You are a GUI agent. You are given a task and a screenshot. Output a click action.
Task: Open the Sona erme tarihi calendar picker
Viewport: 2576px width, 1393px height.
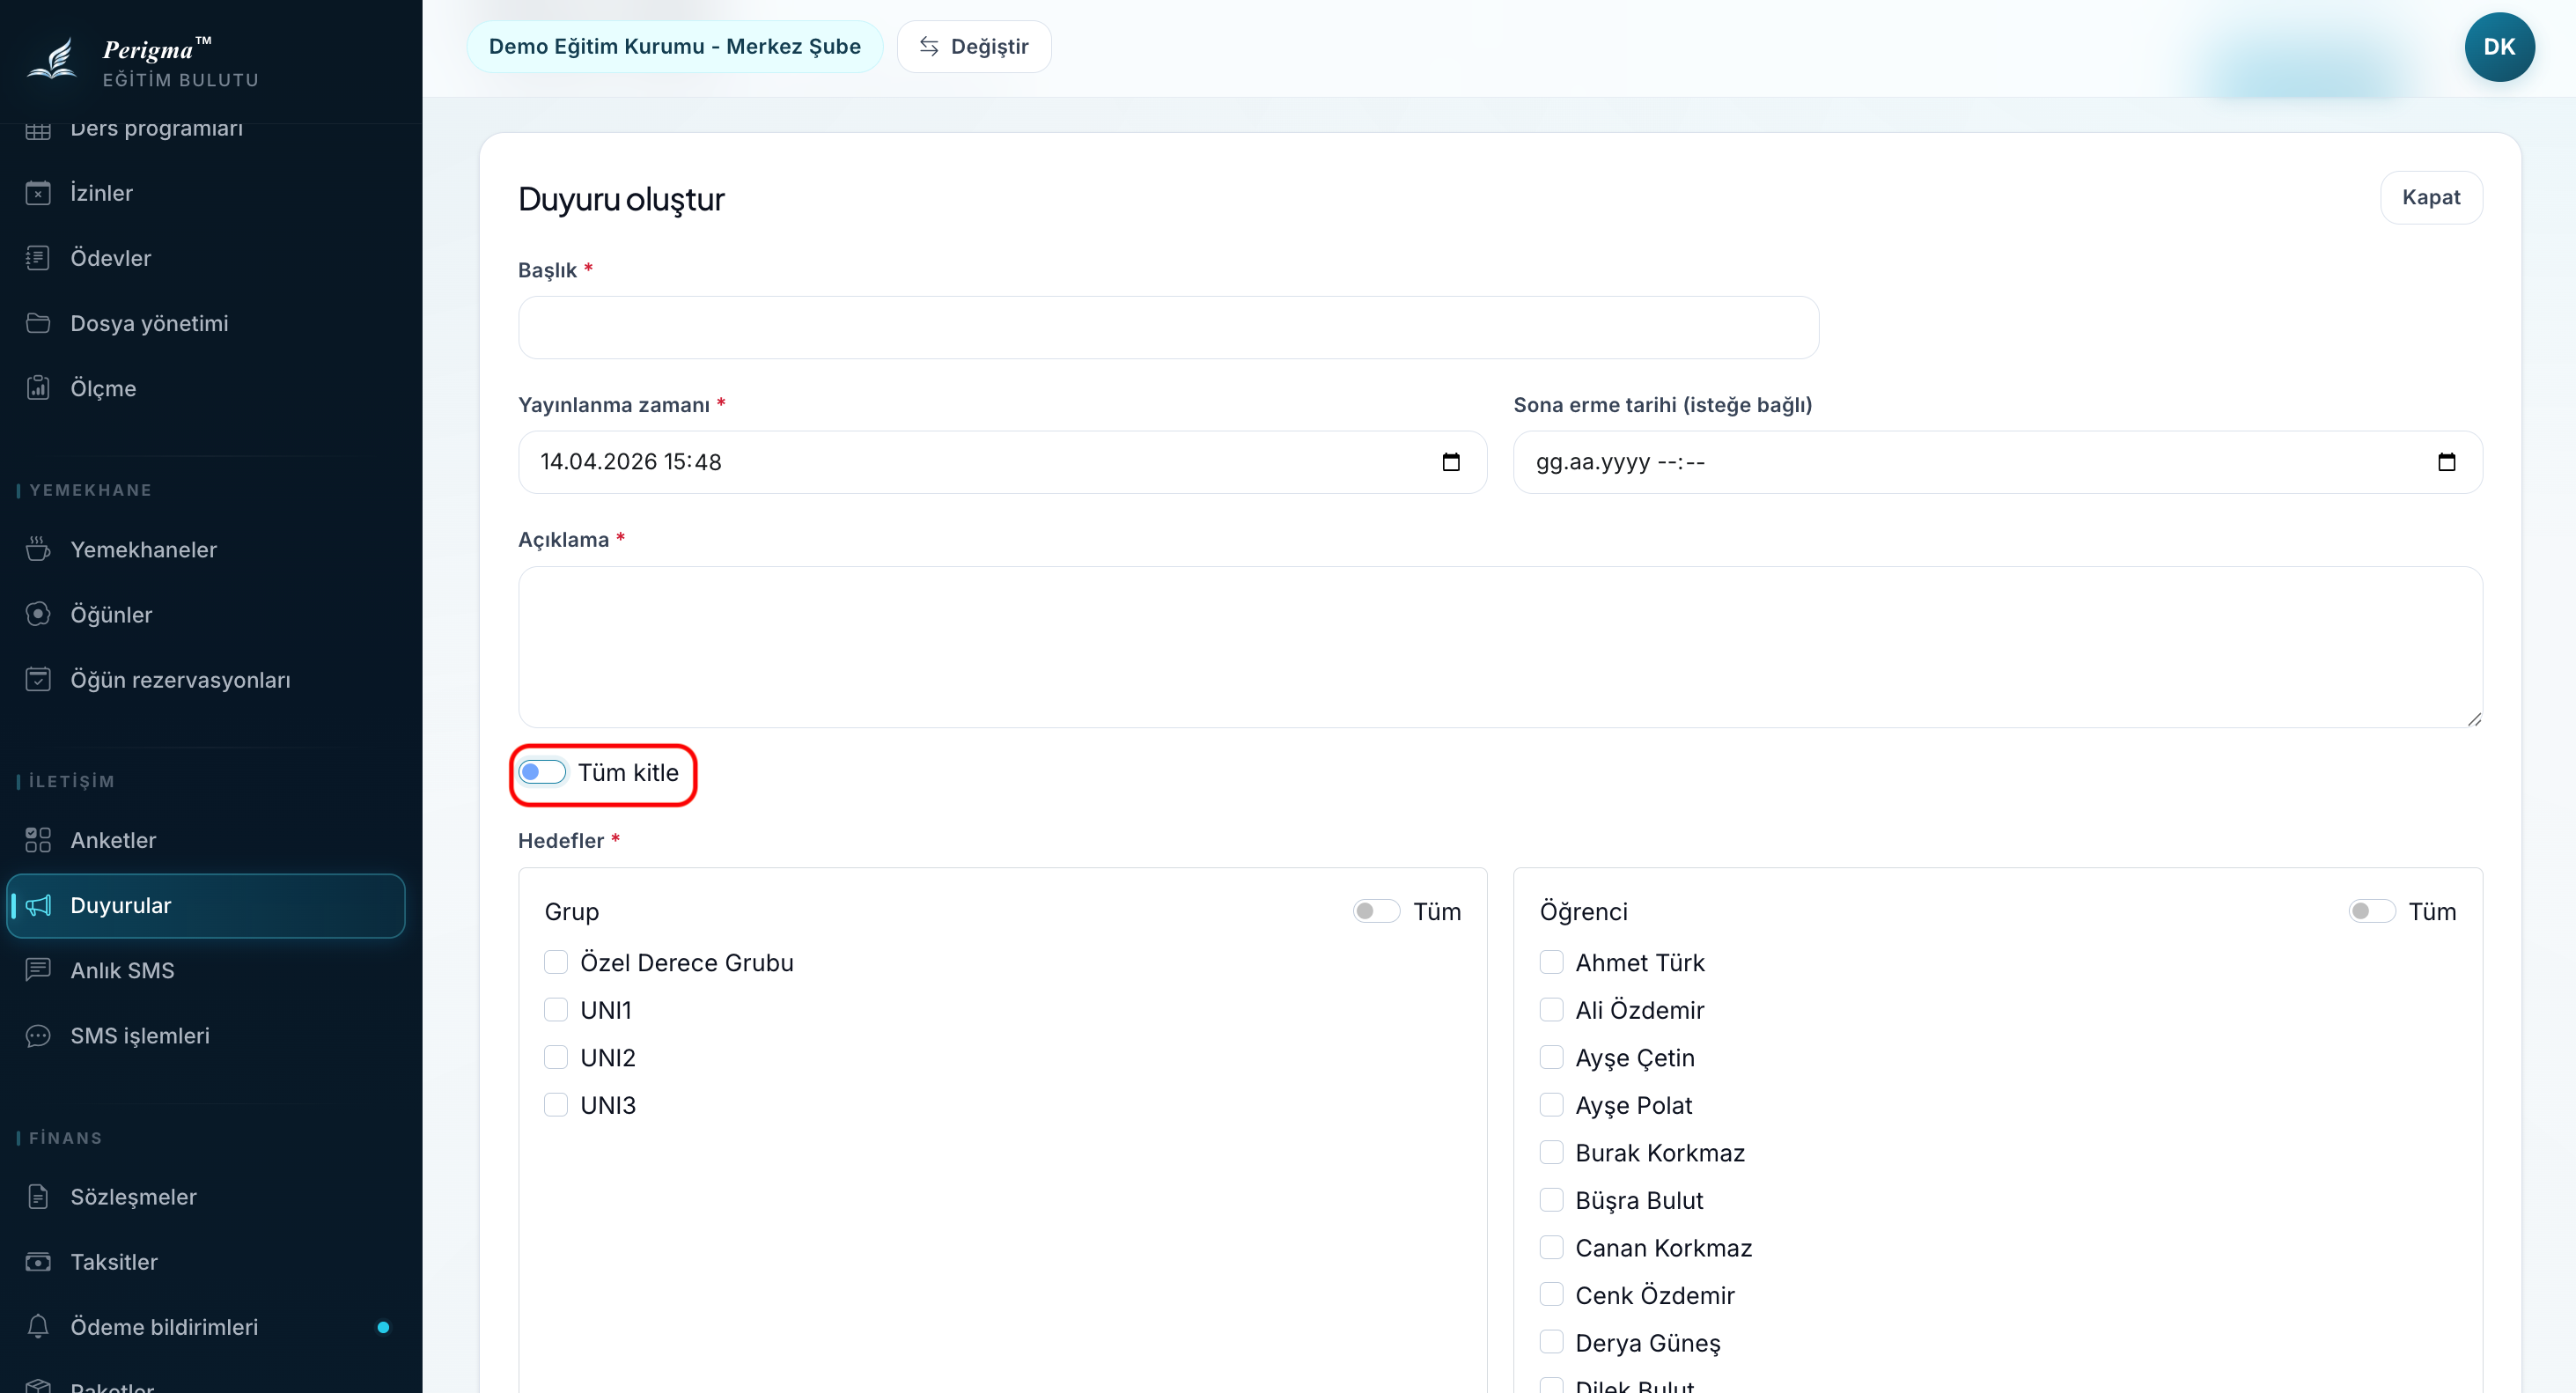coord(2446,462)
